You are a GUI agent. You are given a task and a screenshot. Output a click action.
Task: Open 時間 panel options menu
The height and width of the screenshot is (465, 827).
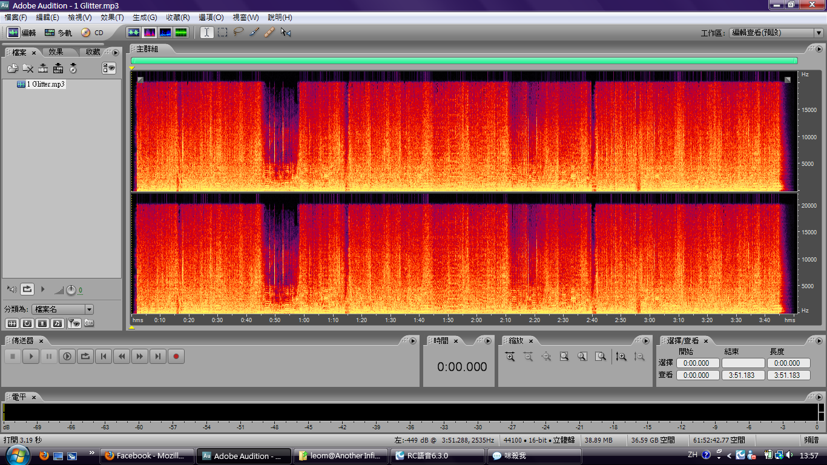(x=489, y=341)
